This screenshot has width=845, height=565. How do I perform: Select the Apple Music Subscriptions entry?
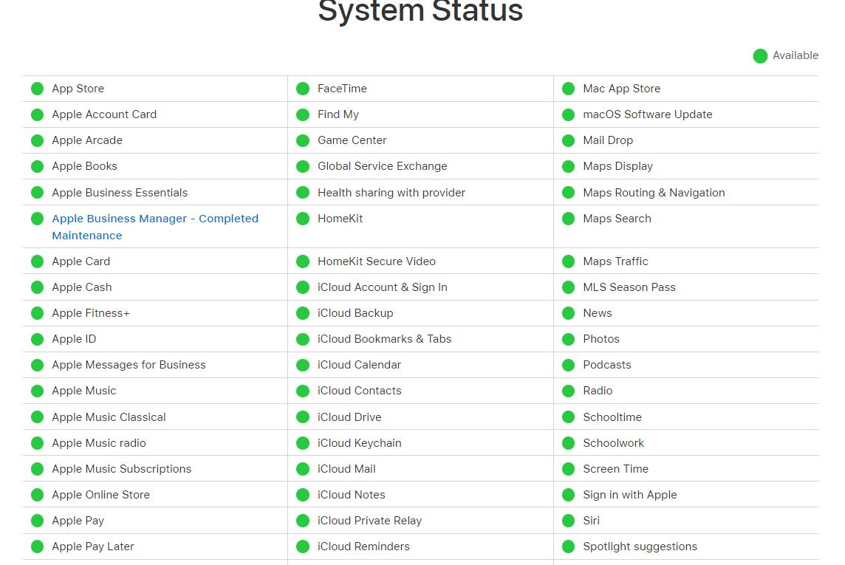[122, 468]
